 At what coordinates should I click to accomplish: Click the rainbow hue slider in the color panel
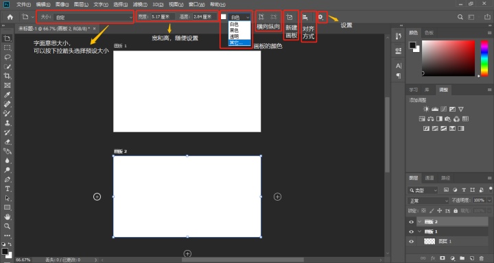click(x=484, y=58)
